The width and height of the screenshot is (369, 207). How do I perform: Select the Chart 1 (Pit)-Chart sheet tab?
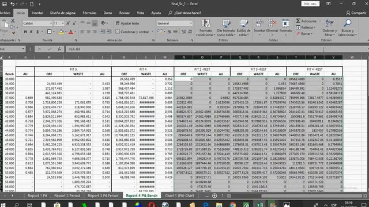coord(179,195)
